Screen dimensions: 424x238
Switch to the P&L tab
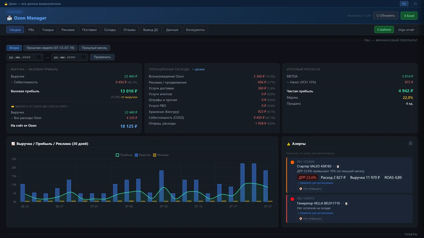[32, 30]
